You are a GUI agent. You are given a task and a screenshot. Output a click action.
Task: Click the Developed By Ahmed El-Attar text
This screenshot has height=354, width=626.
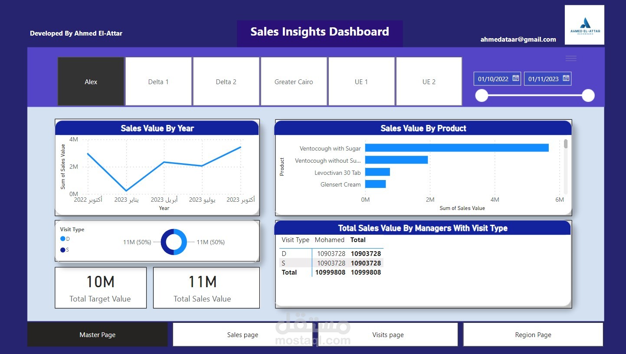76,33
